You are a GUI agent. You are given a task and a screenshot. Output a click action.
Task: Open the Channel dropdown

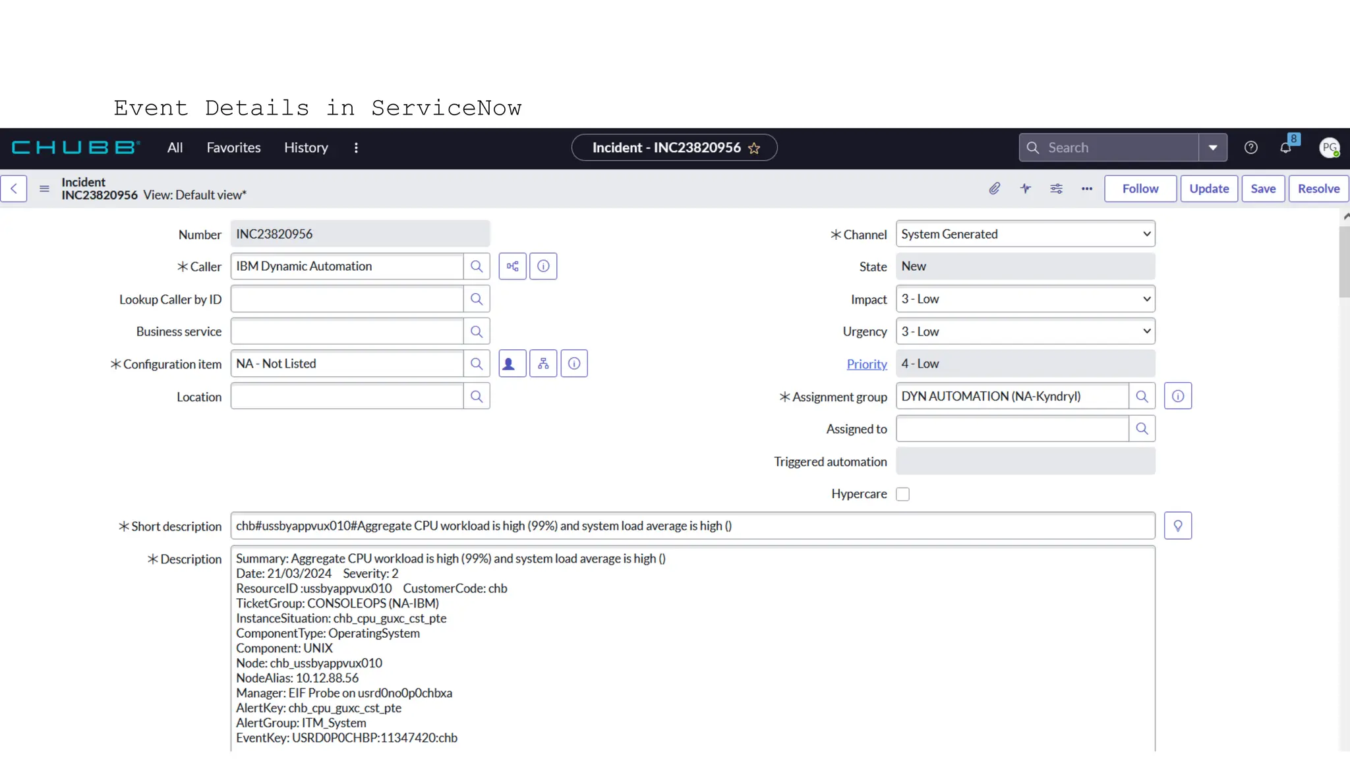pos(1026,234)
